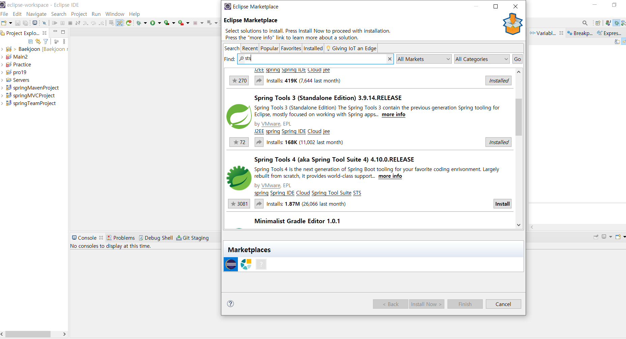Click Collapse All icon in Project Explorer
This screenshot has height=339, width=626.
pyautogui.click(x=31, y=41)
